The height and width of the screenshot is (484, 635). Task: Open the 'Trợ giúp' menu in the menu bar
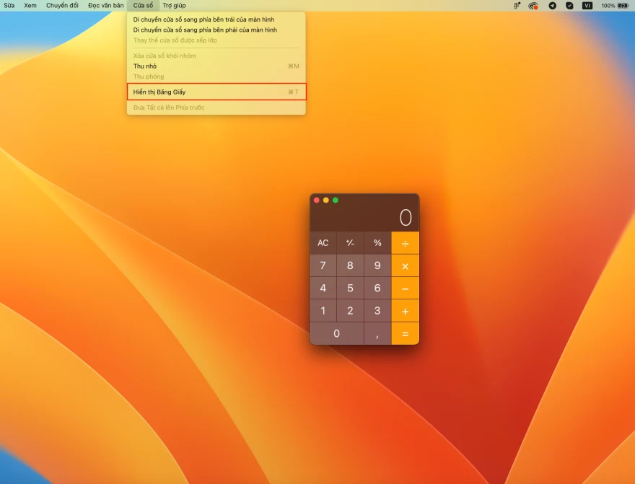point(172,5)
